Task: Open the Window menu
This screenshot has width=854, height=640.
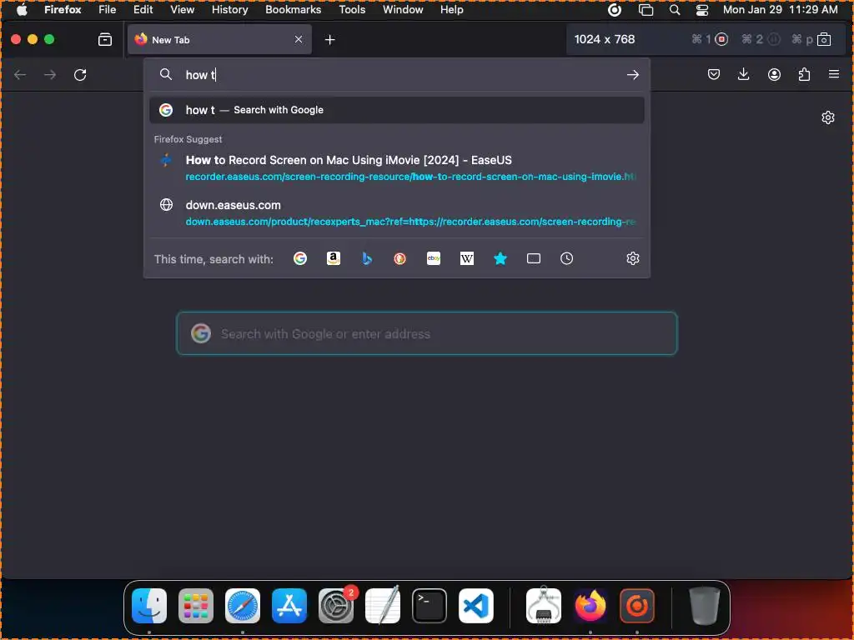Action: (x=403, y=10)
